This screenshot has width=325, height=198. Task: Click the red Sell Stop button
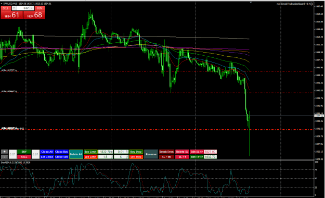[x=136, y=157]
